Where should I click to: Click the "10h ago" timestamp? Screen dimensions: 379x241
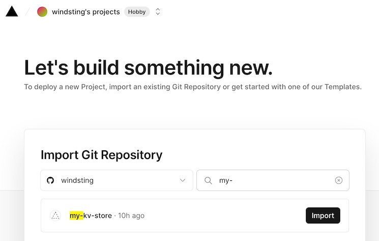(x=131, y=216)
